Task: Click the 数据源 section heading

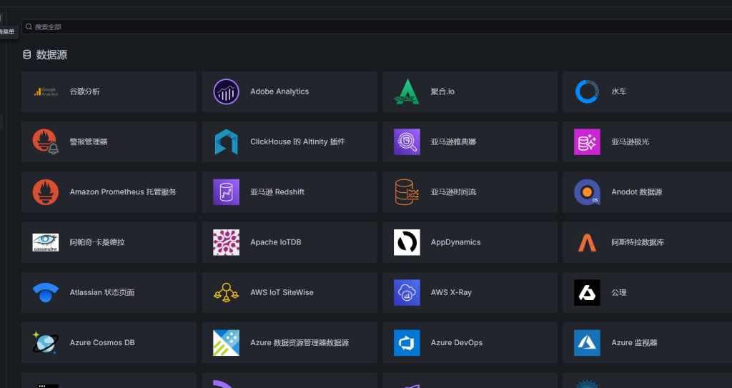Action: point(51,55)
